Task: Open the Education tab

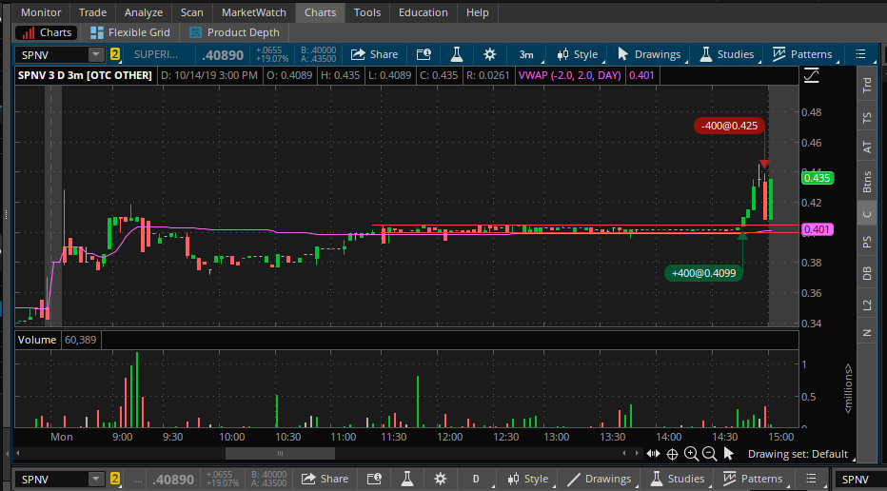Action: coord(424,12)
